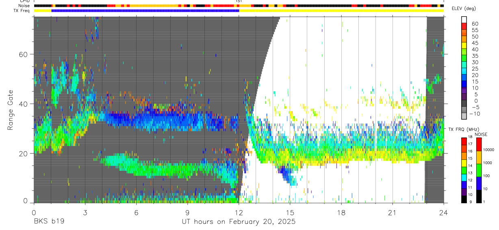Click the y-axis tick label '20'

tap(24, 153)
